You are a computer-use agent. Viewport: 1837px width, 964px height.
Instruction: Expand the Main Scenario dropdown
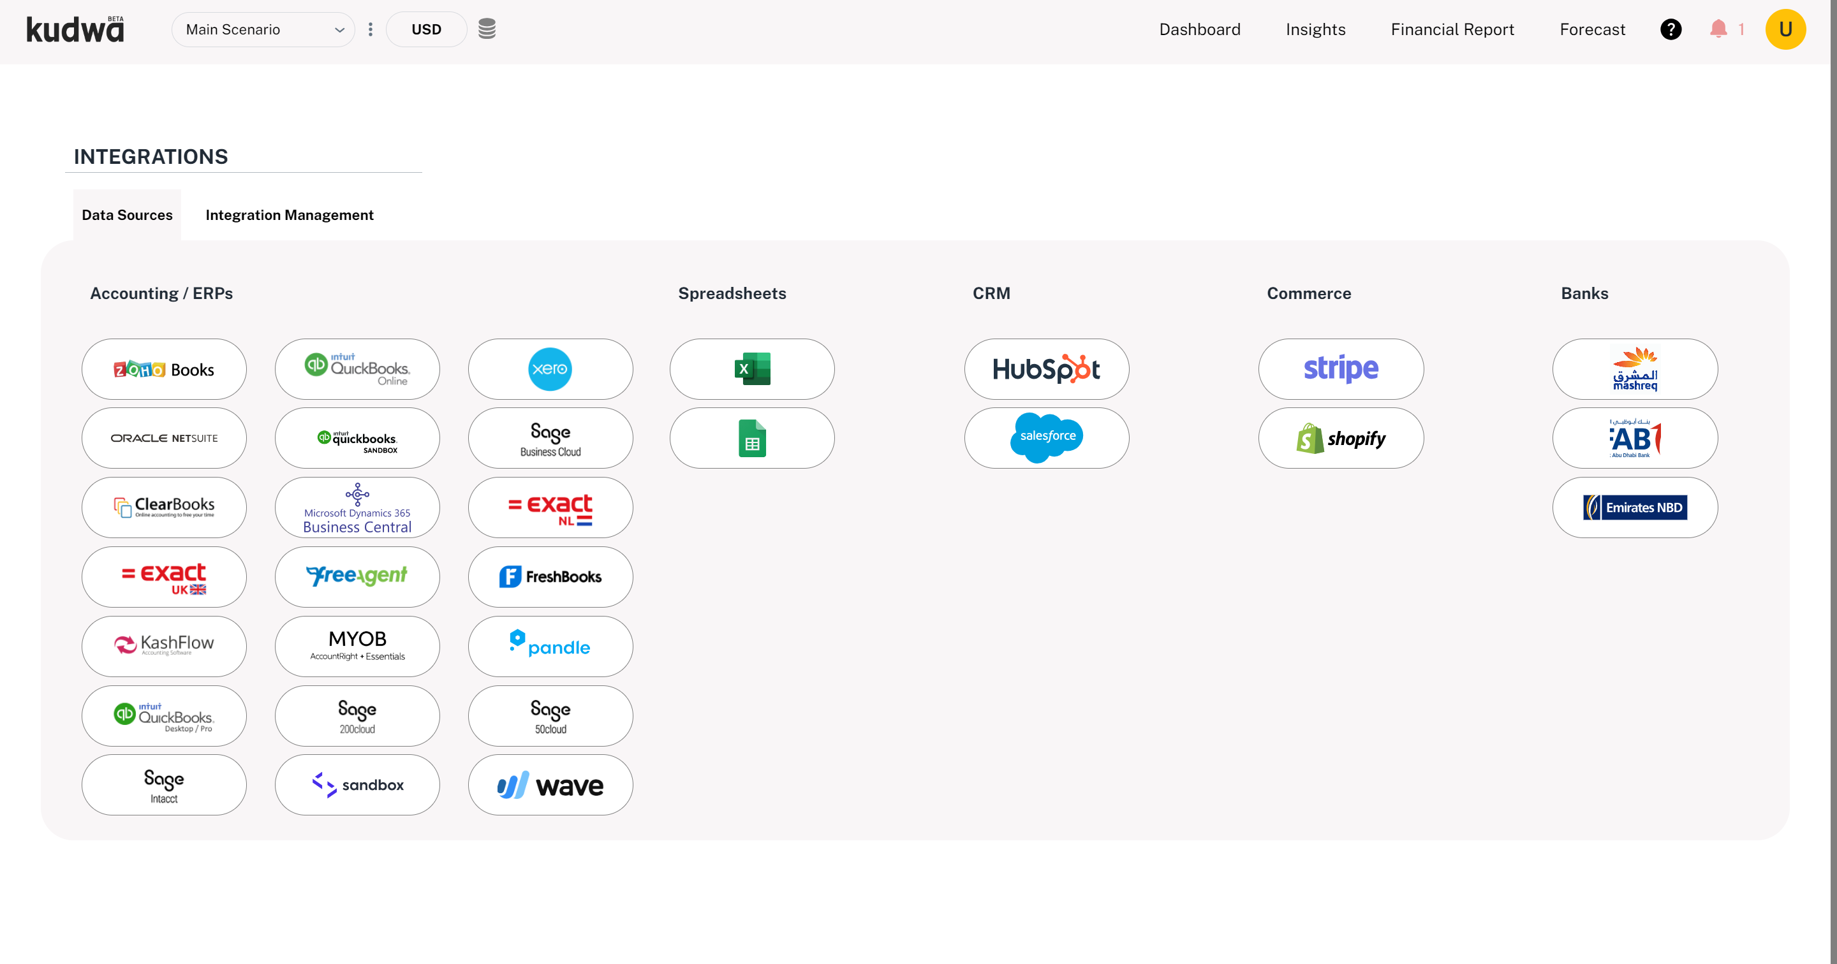point(263,29)
